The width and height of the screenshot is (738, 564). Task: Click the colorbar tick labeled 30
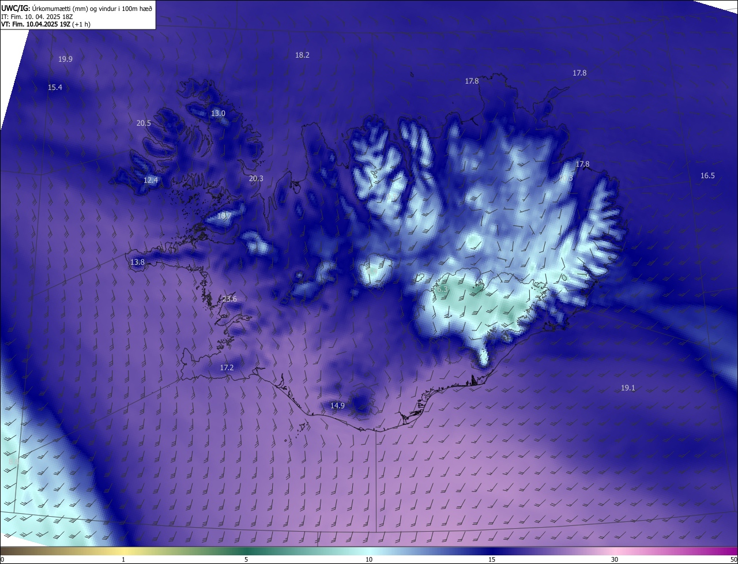(615, 559)
